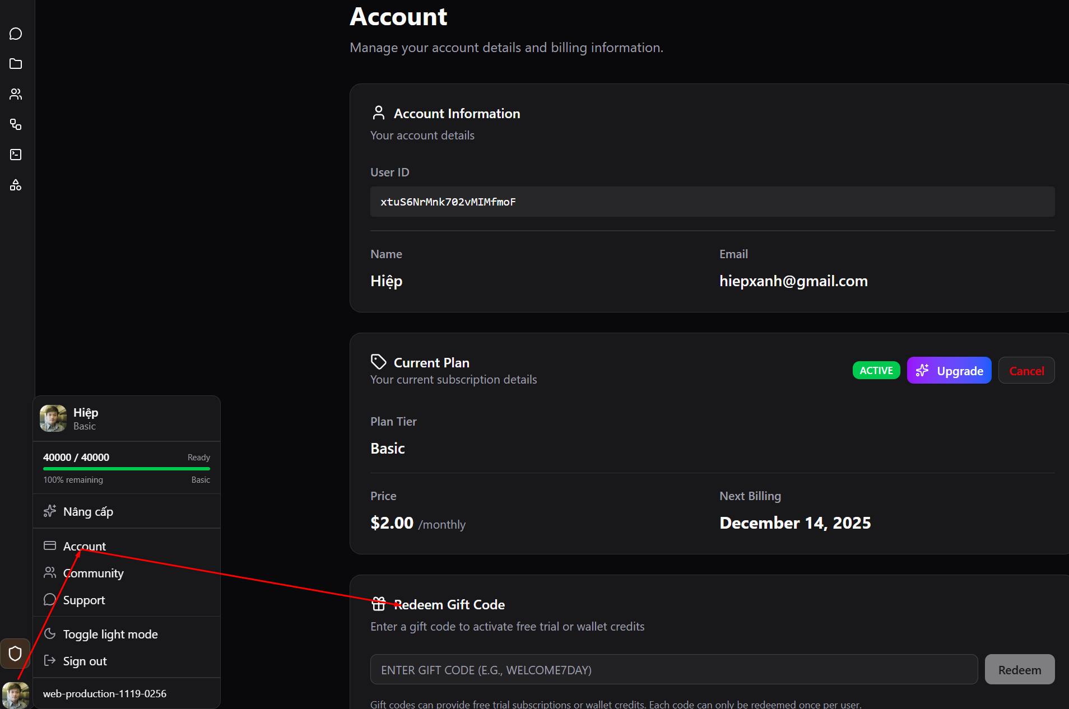The width and height of the screenshot is (1069, 709).
Task: Click the user avatar at sidebar bottom
Action: coord(16,695)
